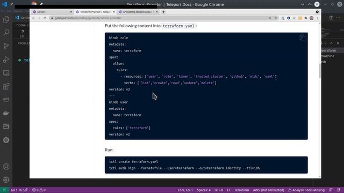Open the Chrome three-dot menu

(317, 18)
